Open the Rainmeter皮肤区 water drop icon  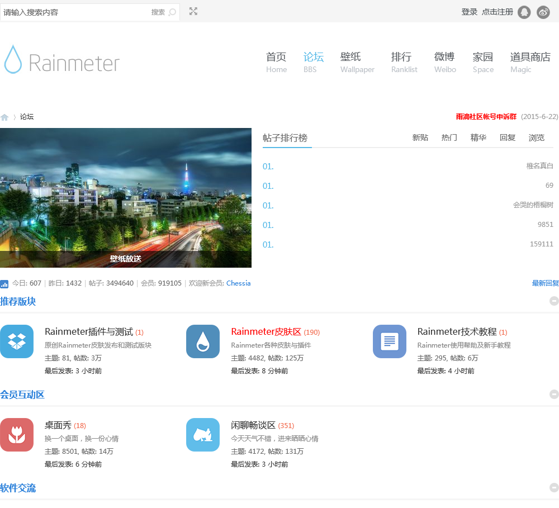point(203,341)
